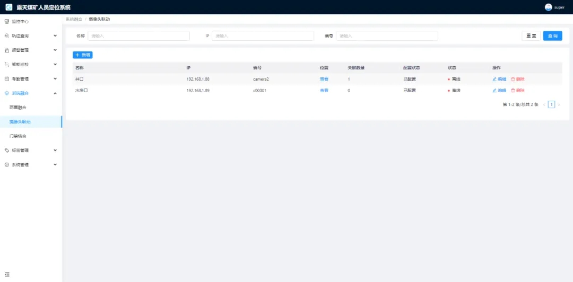This screenshot has width=573, height=282.
Task: Edit the 井口 camera row
Action: (499, 79)
